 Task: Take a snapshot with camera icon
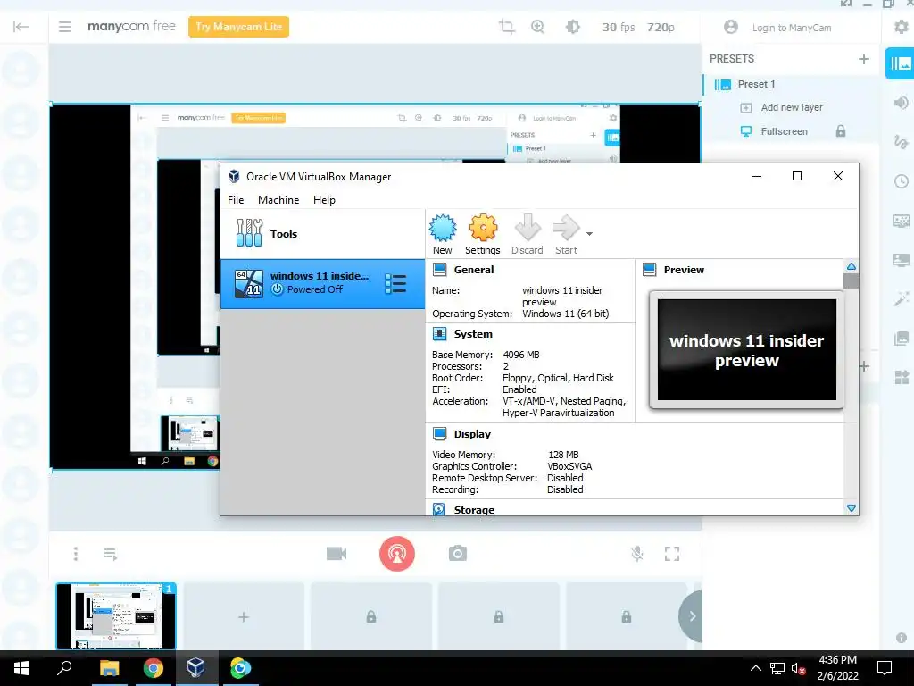(x=458, y=554)
